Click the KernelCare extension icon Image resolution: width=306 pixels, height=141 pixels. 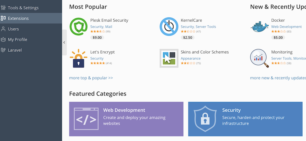pyautogui.click(x=169, y=27)
